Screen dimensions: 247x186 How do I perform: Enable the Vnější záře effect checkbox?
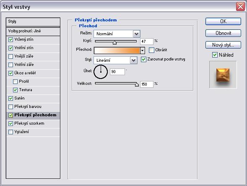[10, 56]
